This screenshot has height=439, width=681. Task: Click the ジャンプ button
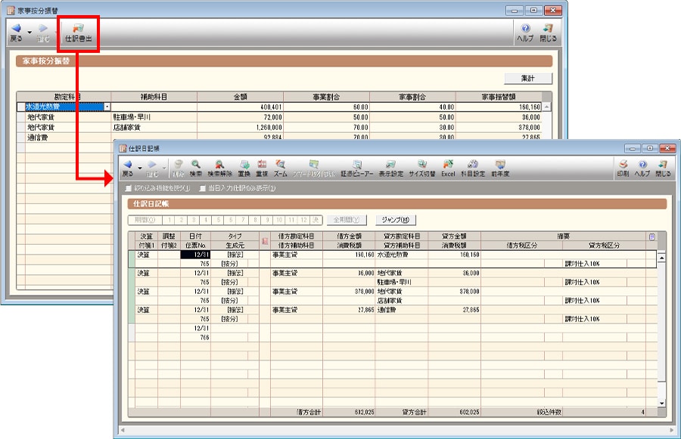(x=396, y=220)
